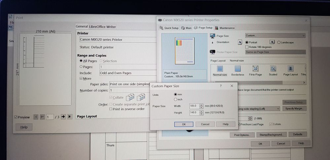Viewport: 330px width, 160px height.
Task: Click the preview page number field
Action: pyautogui.click(x=50, y=117)
